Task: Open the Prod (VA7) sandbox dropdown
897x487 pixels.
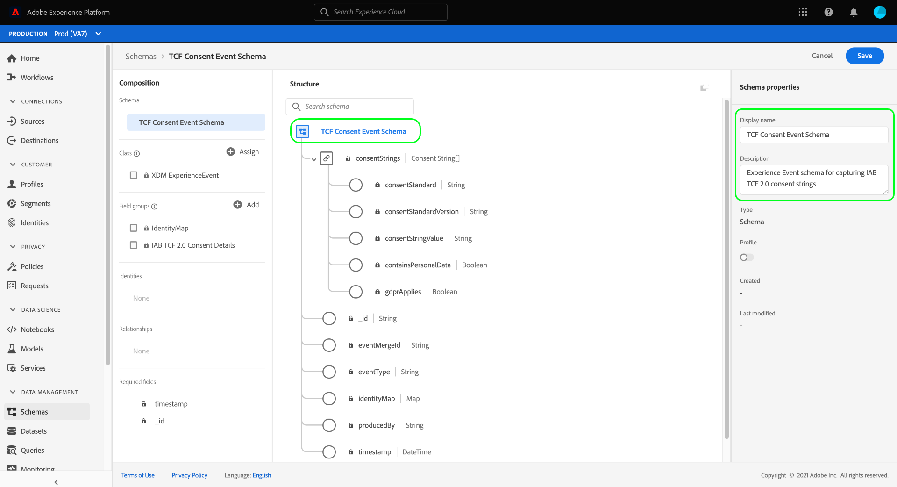Action: pos(78,34)
